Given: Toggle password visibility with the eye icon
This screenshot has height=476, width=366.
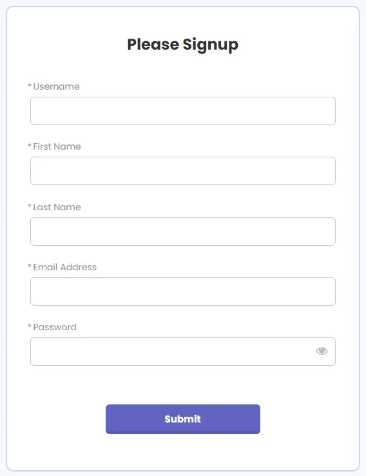Looking at the screenshot, I should tap(322, 351).
